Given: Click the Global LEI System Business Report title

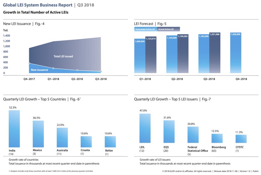Looking at the screenshot, I should pos(41,5).
